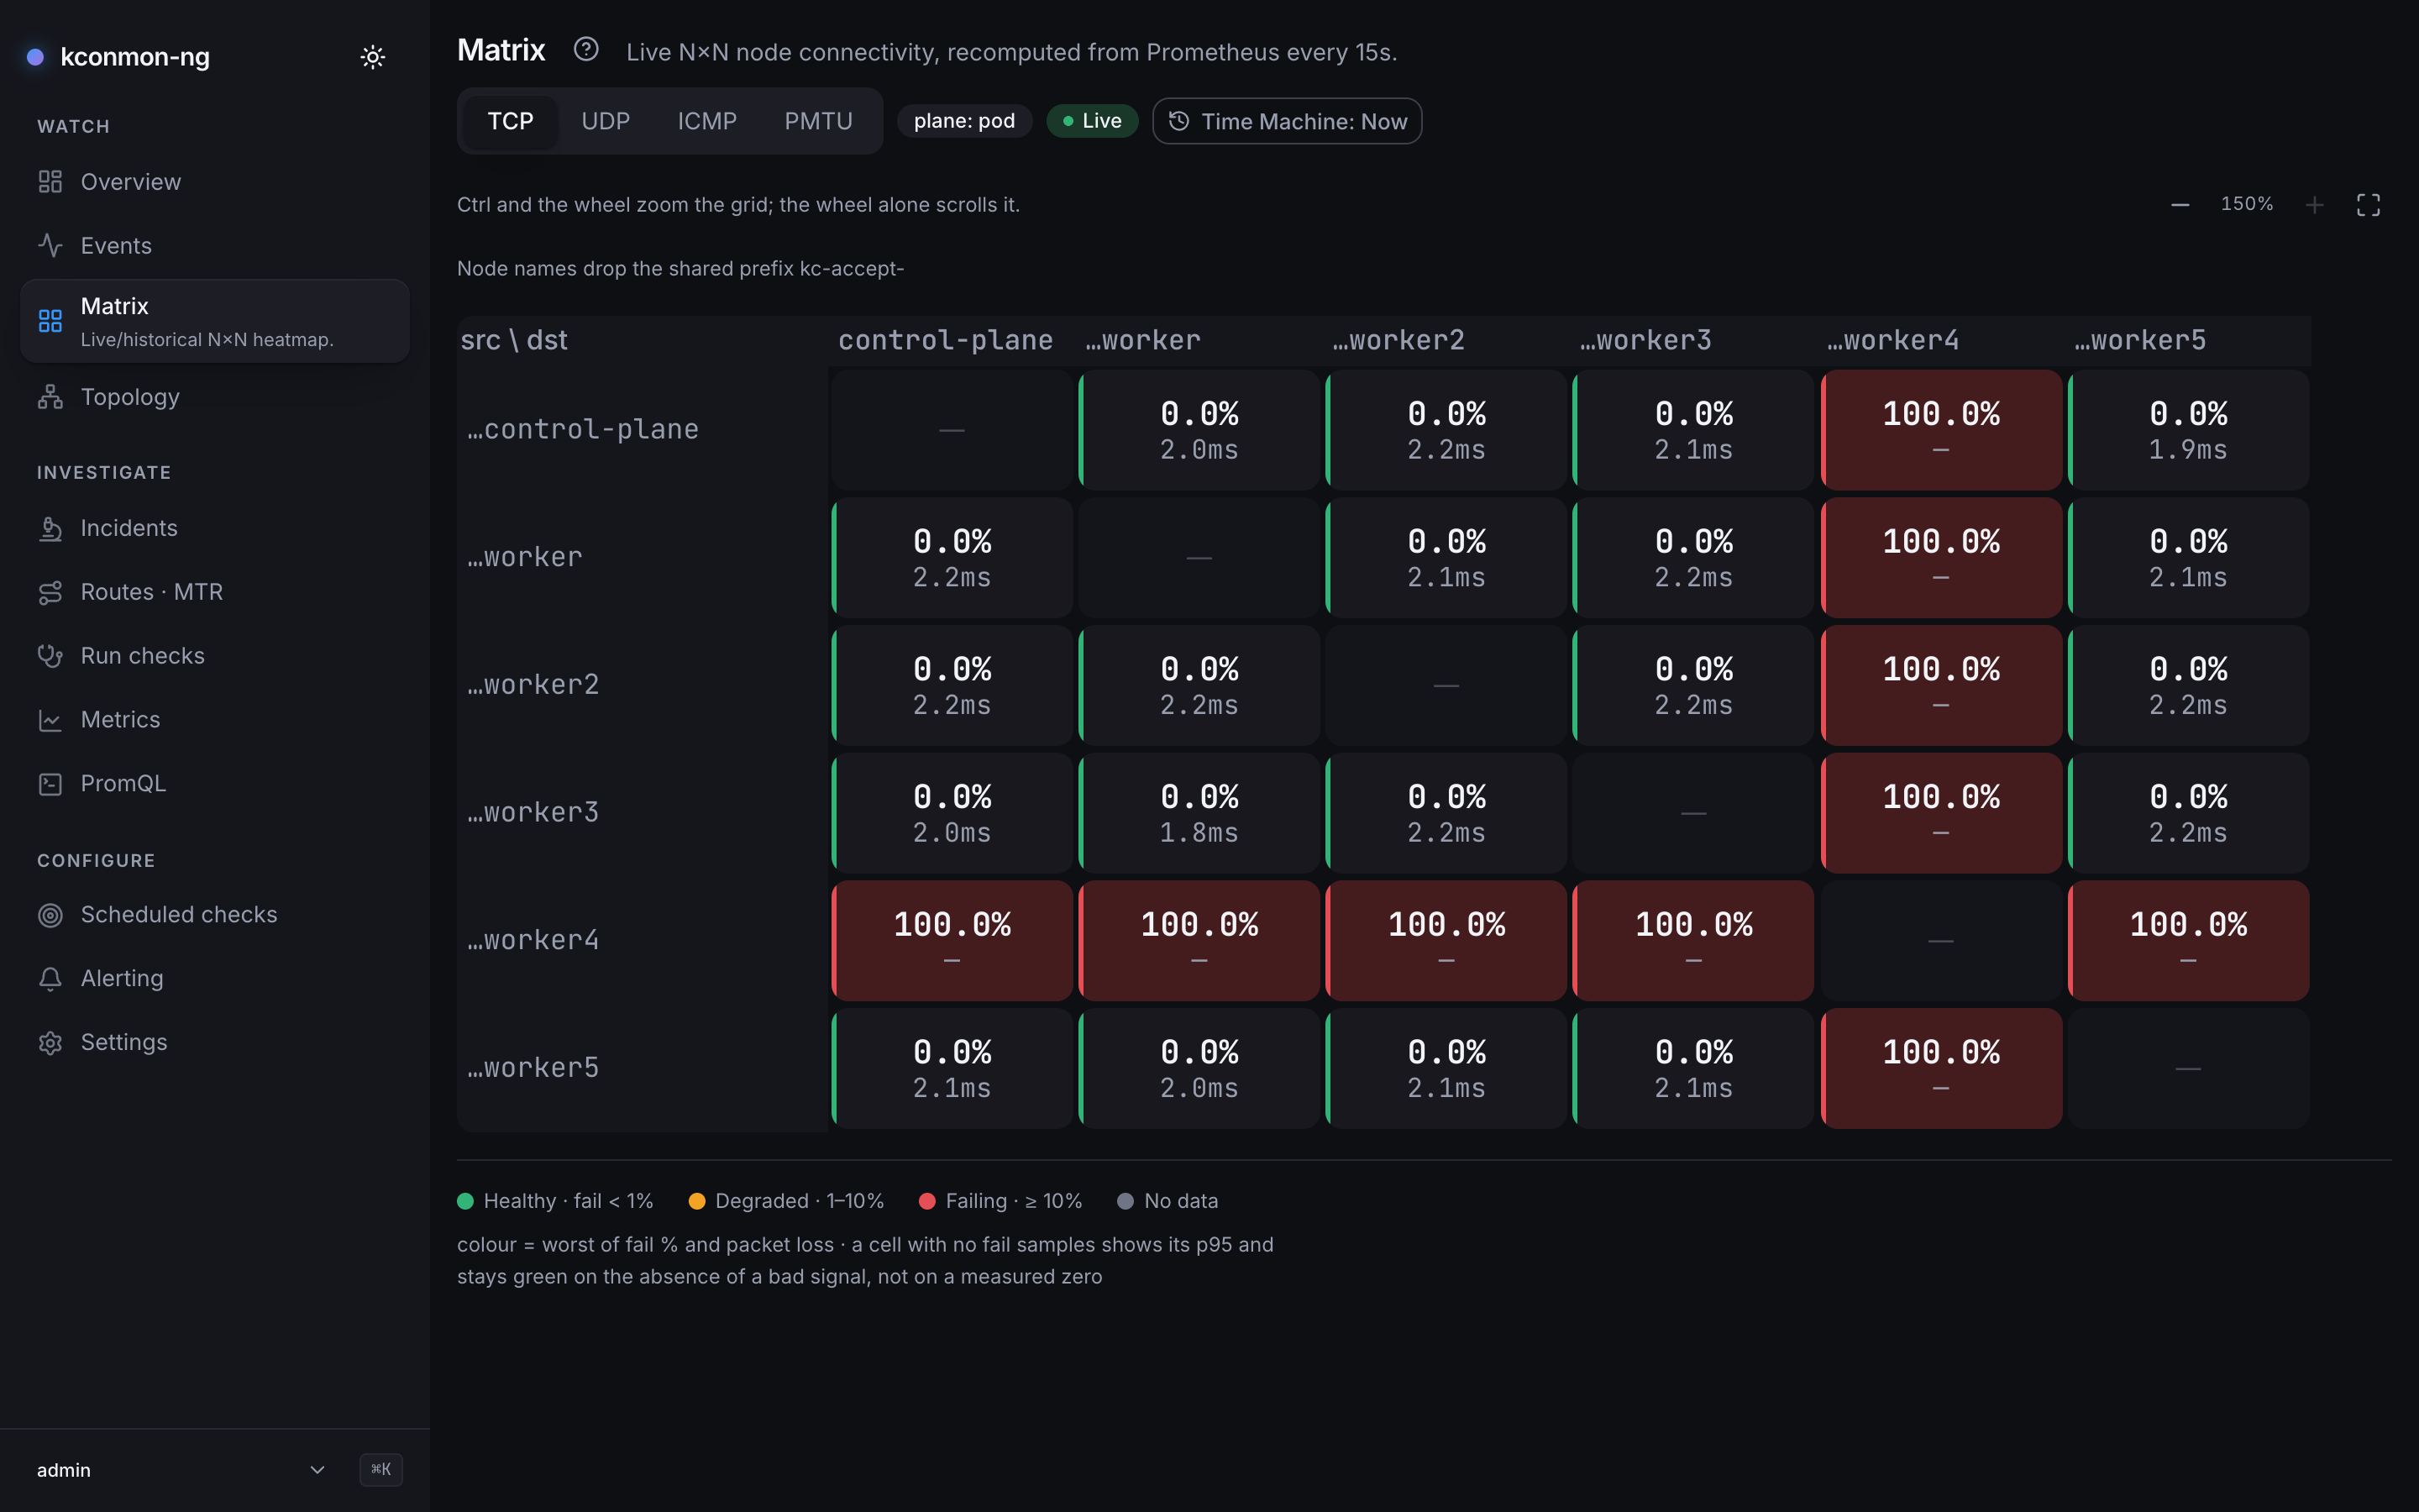Enter fullscreen grid view icon
The width and height of the screenshot is (2419, 1512).
point(2368,205)
